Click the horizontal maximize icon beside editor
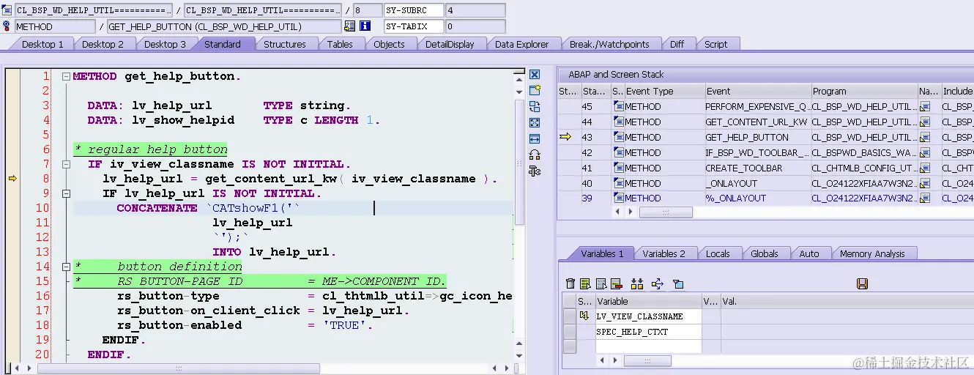This screenshot has height=375, width=974. tap(535, 138)
